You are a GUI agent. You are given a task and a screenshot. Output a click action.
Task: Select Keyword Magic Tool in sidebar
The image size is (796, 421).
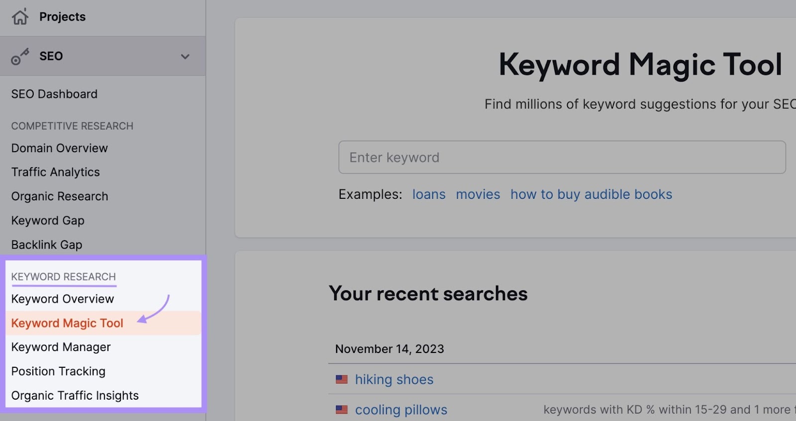click(x=67, y=323)
